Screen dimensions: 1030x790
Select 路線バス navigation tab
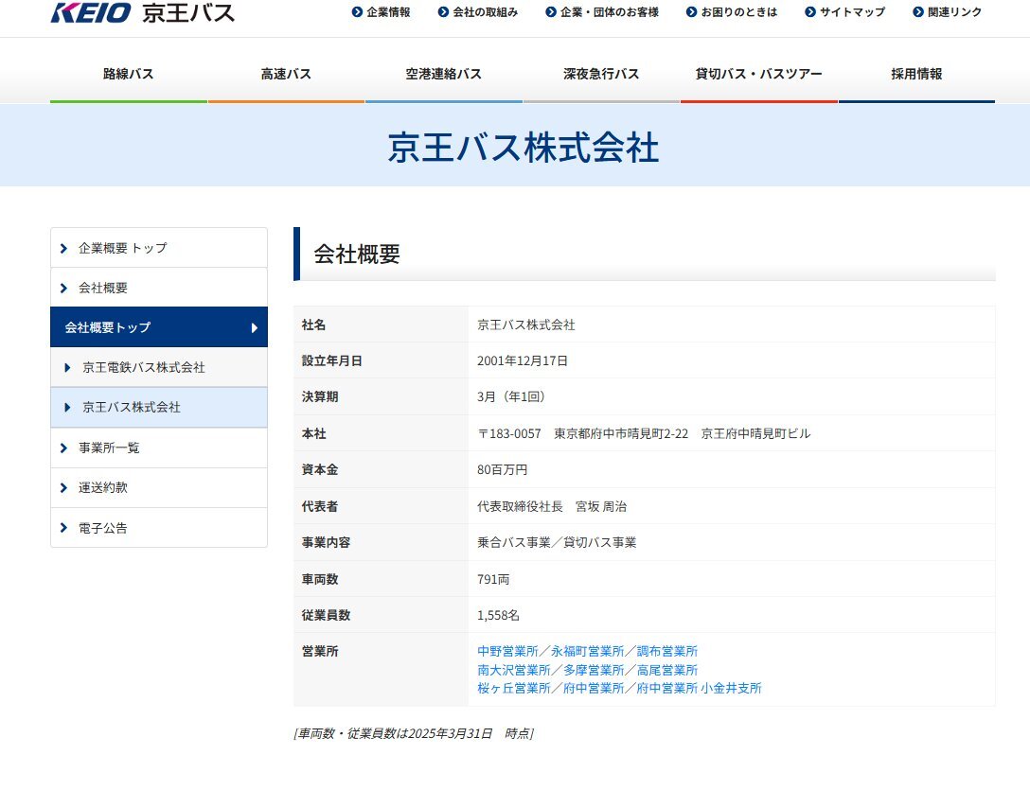[x=129, y=74]
